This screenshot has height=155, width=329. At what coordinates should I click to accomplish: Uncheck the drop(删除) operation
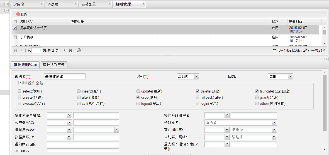(x=138, y=97)
